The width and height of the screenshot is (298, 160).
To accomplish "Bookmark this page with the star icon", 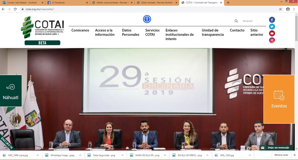I will pyautogui.click(x=280, y=9).
